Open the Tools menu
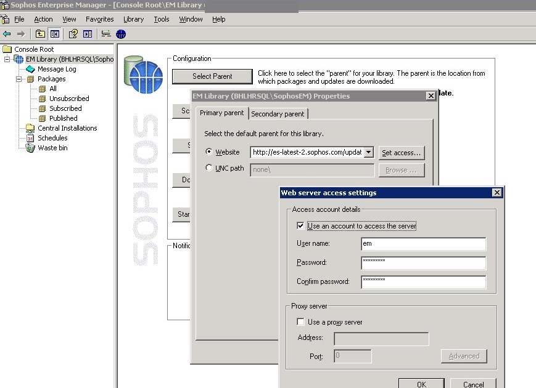536x388 pixels. click(x=162, y=19)
